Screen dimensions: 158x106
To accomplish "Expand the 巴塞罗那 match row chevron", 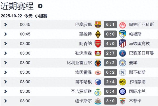I will pos(6,25).
